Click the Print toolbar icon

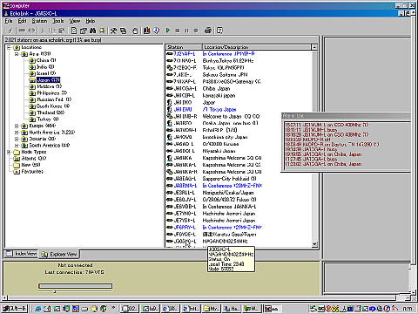(208, 31)
